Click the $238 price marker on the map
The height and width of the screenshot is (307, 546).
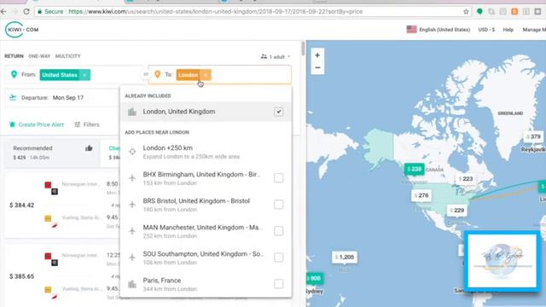click(414, 169)
